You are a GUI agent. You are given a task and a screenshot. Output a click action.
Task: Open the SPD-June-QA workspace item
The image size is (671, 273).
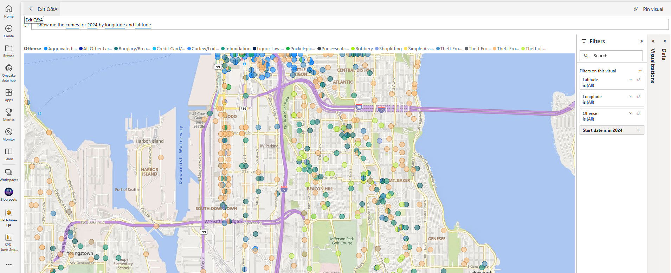coord(9,213)
